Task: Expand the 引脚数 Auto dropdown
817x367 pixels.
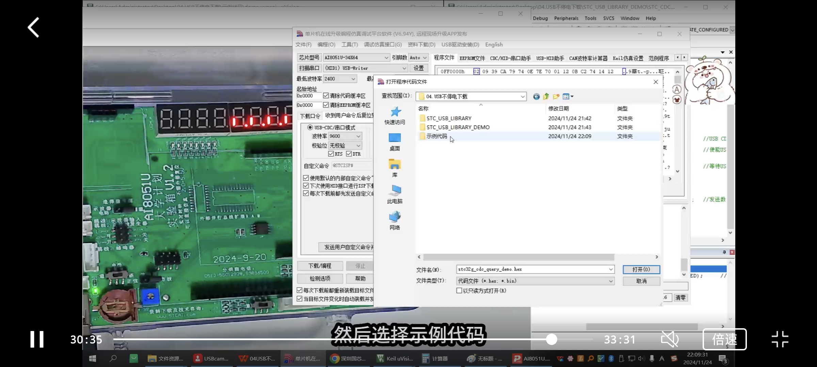Action: pos(425,58)
